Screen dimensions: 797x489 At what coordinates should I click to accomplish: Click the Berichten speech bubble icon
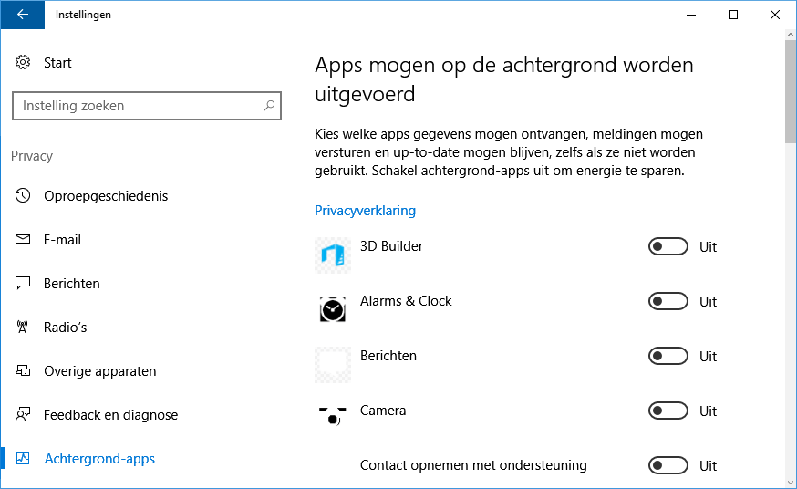pos(24,284)
